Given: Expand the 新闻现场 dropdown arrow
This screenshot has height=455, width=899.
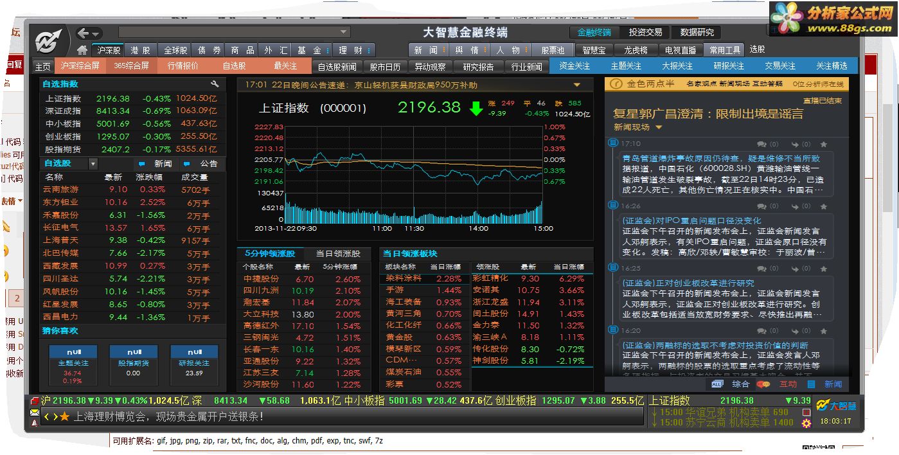Looking at the screenshot, I should (x=659, y=127).
